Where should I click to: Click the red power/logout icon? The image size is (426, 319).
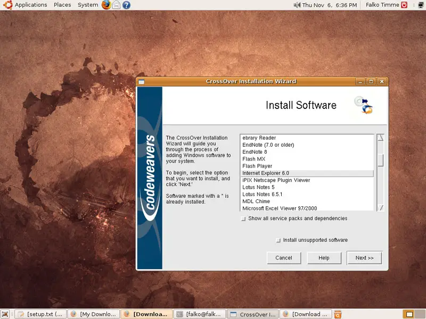[404, 5]
